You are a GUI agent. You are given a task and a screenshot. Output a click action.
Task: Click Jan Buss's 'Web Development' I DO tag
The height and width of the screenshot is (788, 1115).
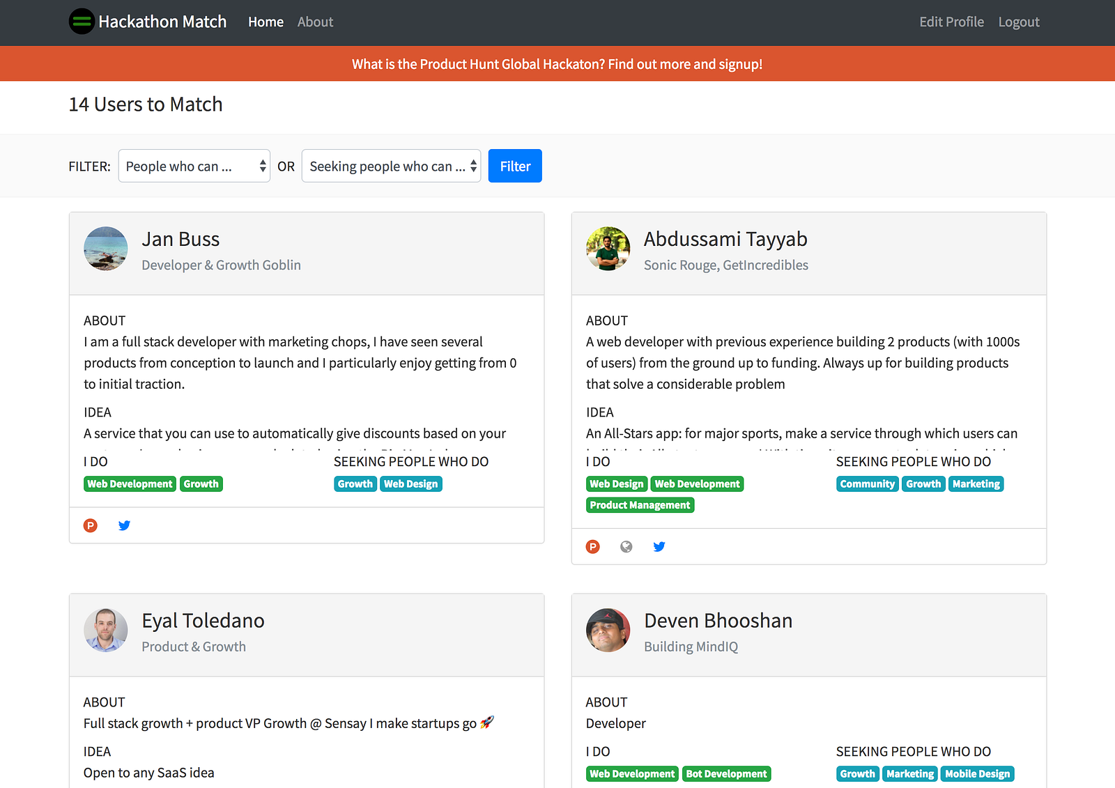[130, 484]
